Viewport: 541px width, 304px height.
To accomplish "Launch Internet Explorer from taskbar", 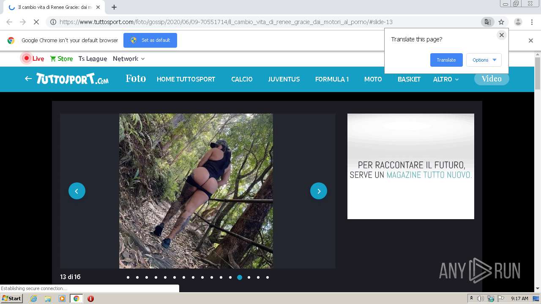I will [34, 299].
